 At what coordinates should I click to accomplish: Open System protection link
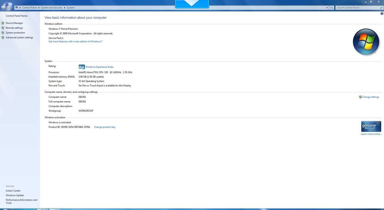(x=15, y=33)
